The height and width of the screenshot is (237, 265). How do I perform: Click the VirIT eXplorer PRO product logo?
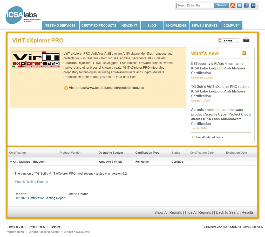(x=36, y=60)
